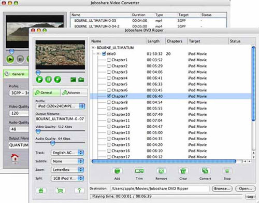Click the Clear list icon

(183, 171)
